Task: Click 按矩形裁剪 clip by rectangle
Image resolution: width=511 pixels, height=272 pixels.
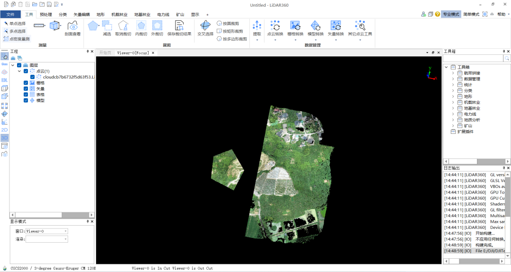Action: pyautogui.click(x=230, y=31)
